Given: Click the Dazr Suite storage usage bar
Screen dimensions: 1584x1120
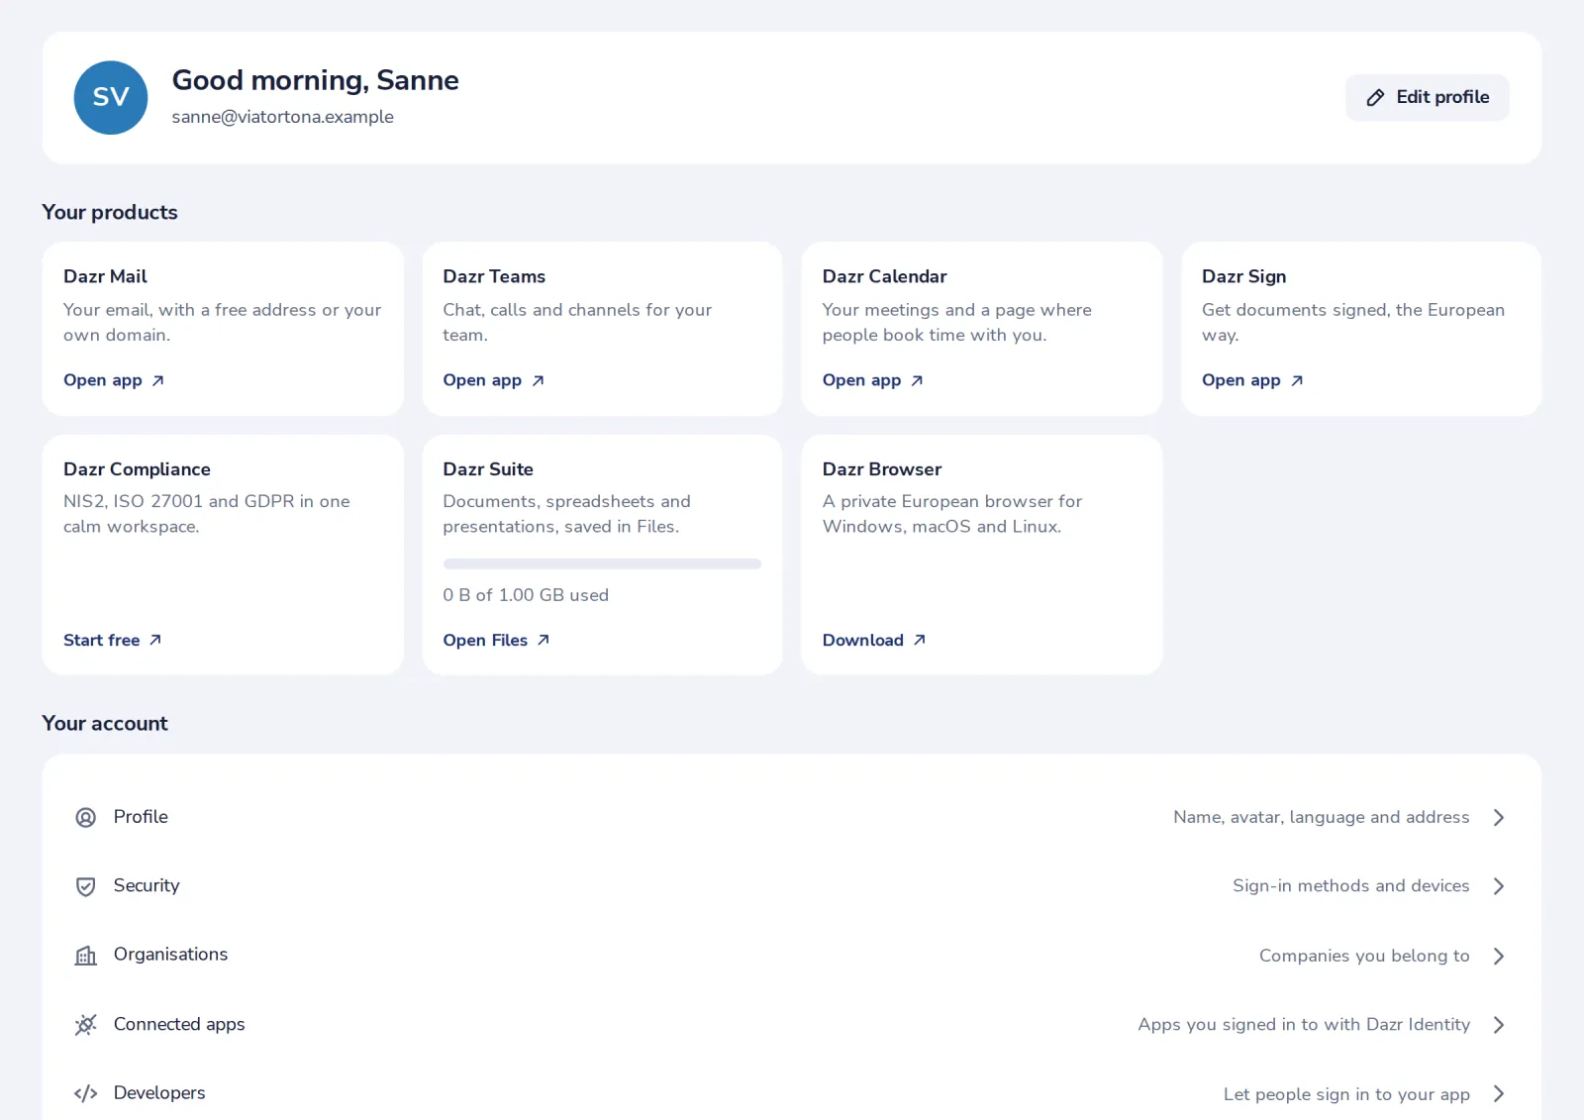Looking at the screenshot, I should coord(602,563).
